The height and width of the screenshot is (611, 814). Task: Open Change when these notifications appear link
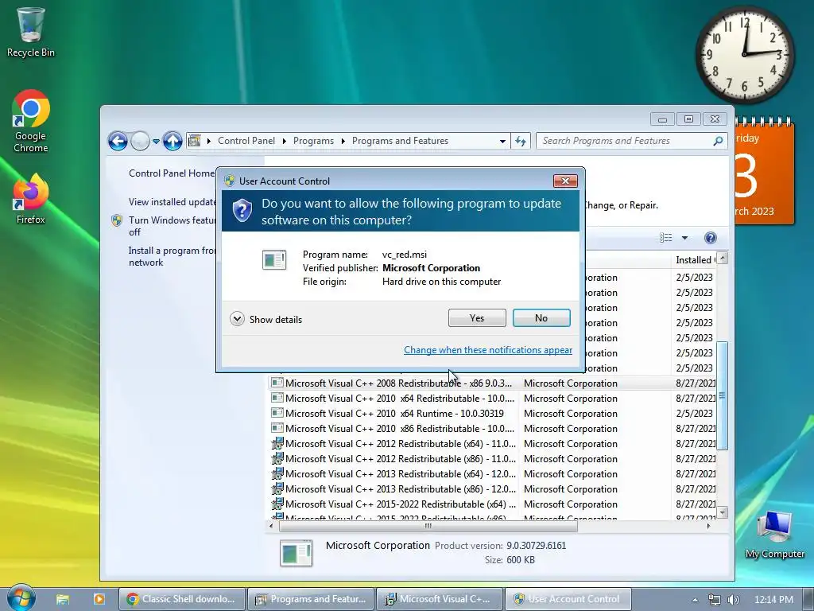tap(488, 350)
